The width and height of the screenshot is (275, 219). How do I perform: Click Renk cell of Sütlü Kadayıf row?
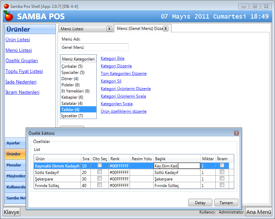coord(119,172)
